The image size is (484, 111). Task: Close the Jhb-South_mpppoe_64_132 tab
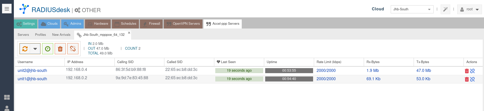point(129,33)
